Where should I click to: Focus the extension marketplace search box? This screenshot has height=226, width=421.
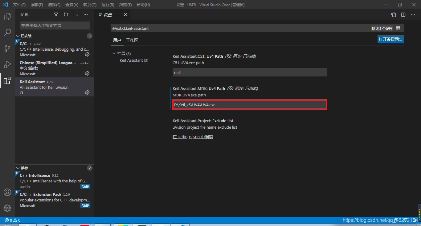click(x=55, y=25)
